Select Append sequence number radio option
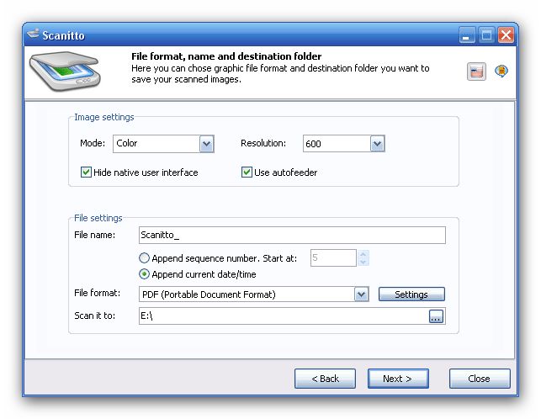 [144, 257]
